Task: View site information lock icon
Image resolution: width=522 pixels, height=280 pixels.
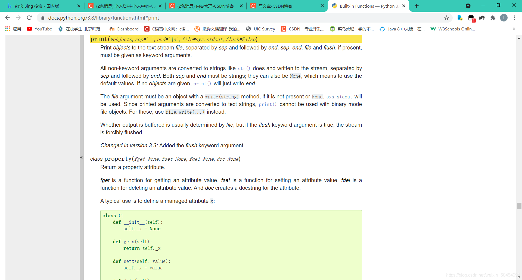Action: point(43,18)
